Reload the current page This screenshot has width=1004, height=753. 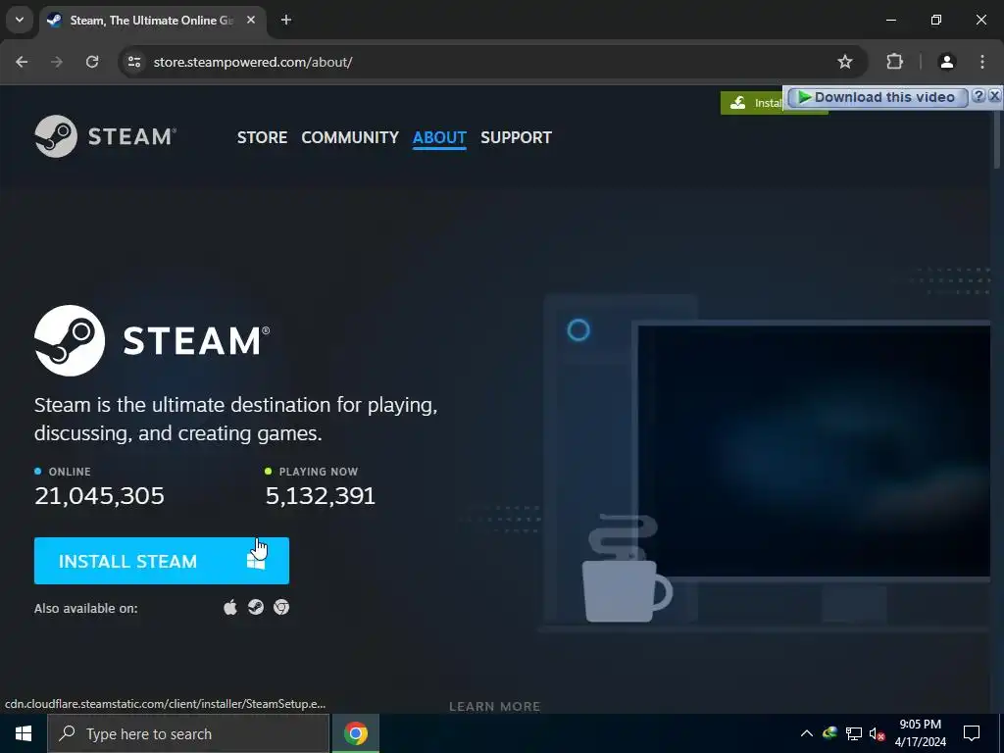coord(92,62)
